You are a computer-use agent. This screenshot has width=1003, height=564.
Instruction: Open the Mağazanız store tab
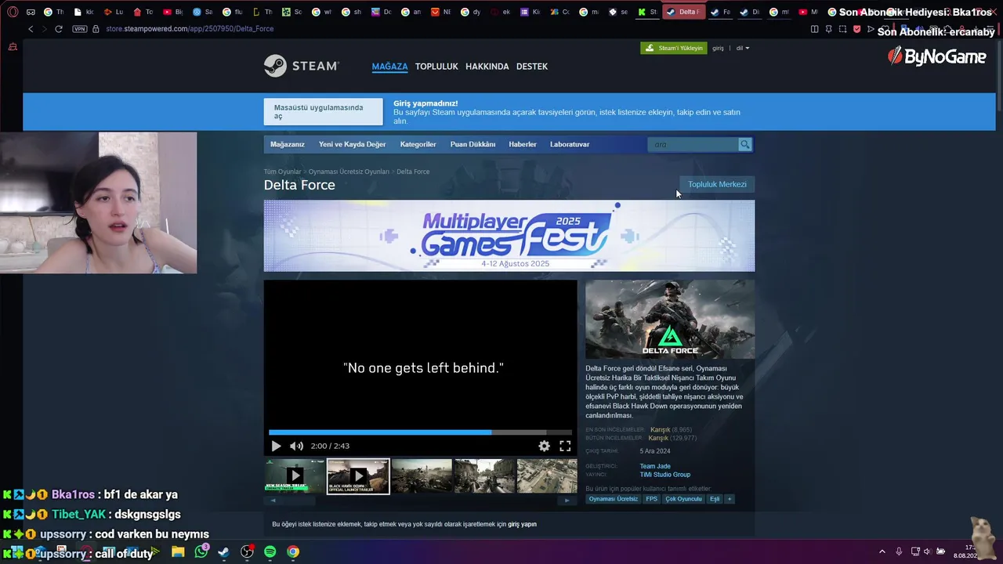[288, 144]
